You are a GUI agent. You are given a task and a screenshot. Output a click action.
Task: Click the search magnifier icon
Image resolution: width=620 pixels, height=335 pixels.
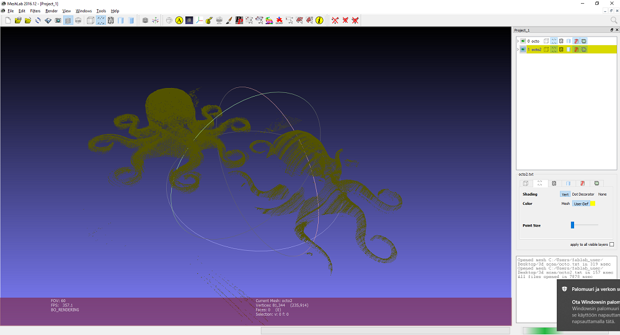pos(614,20)
